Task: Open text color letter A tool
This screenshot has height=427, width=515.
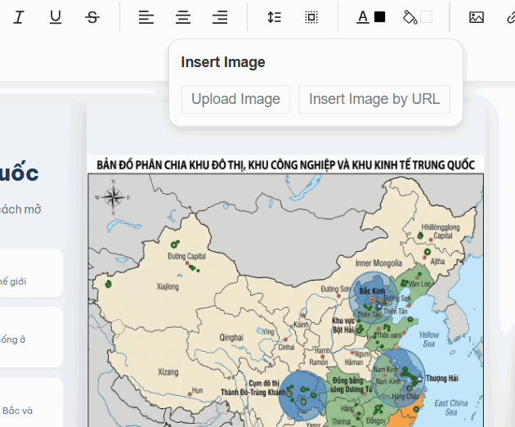Action: [363, 17]
